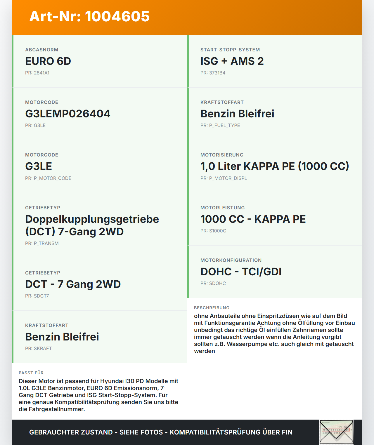374x445 pixels.
Task: Select the EURO 6D Abgasnorm card
Action: point(99,61)
